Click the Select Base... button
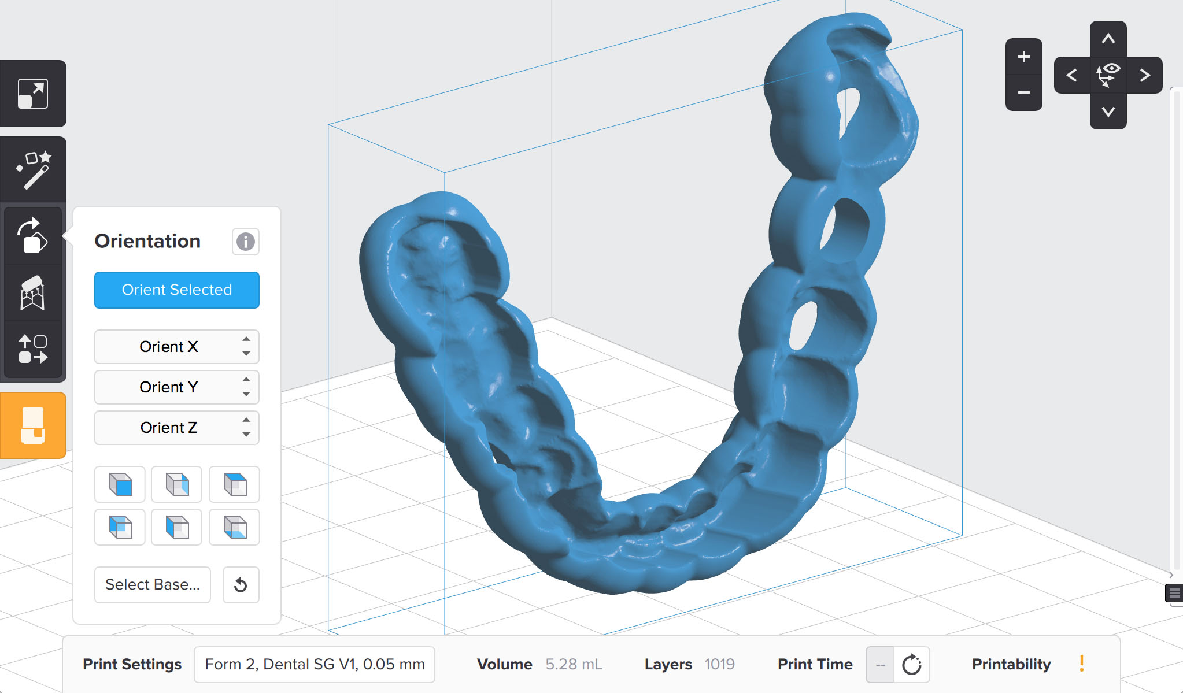This screenshot has height=693, width=1183. coord(153,585)
